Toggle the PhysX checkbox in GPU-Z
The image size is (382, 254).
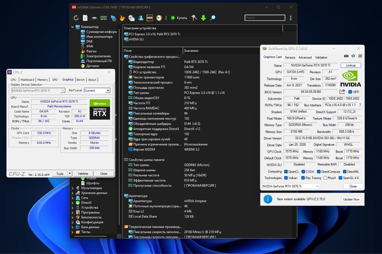pos(325,178)
